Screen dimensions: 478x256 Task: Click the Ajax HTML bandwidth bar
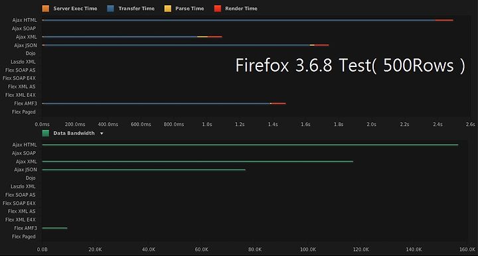[250, 145]
